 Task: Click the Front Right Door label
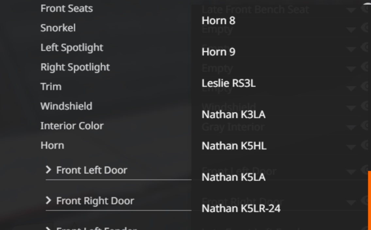(95, 201)
